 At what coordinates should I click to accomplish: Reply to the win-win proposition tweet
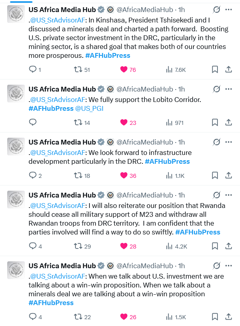33,317
